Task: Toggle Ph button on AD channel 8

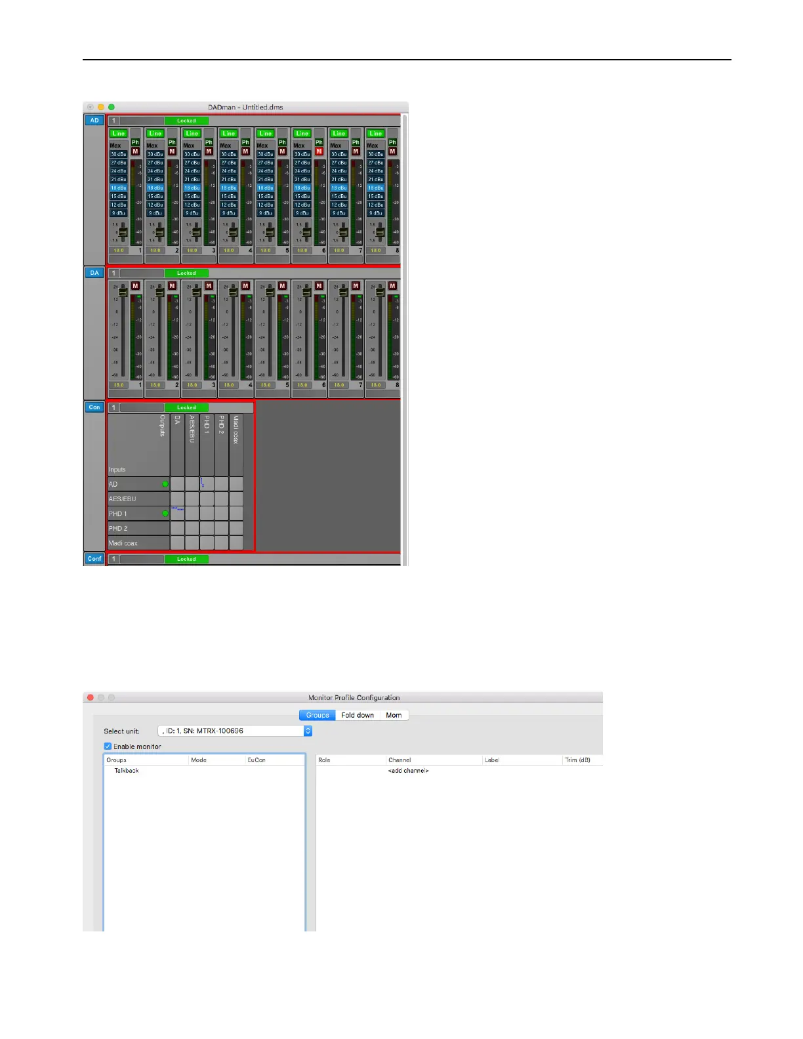Action: (x=393, y=142)
